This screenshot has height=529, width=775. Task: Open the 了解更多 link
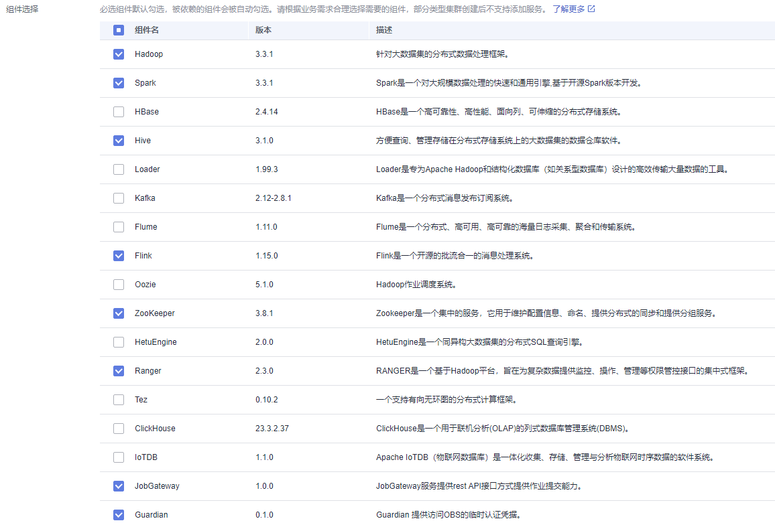(569, 9)
